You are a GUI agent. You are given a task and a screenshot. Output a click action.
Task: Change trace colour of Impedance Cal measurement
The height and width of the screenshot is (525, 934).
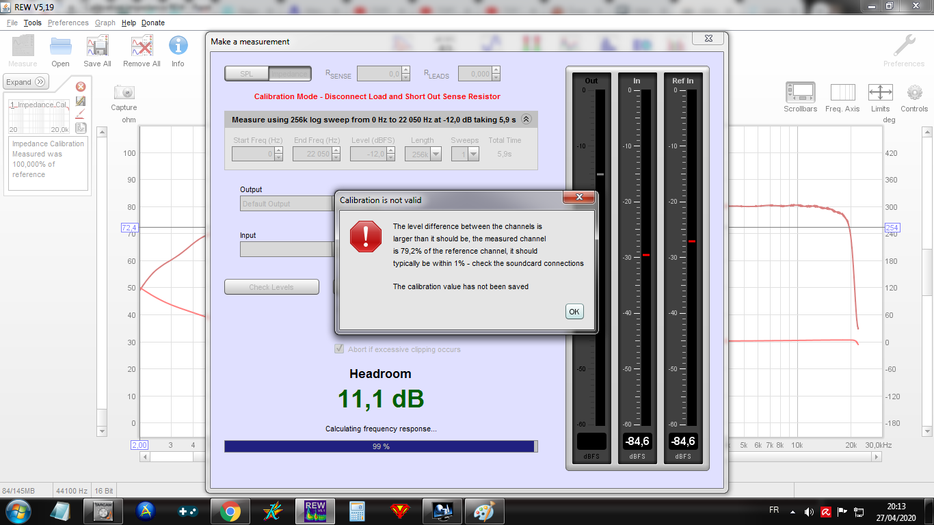(81, 114)
